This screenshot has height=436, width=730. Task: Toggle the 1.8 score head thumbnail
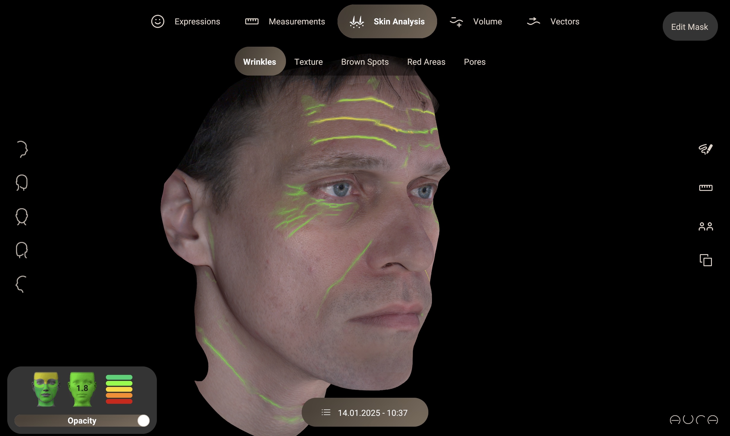[82, 389]
